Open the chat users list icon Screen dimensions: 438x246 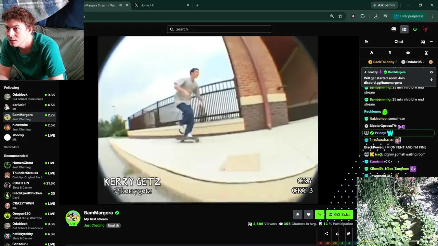point(423,42)
